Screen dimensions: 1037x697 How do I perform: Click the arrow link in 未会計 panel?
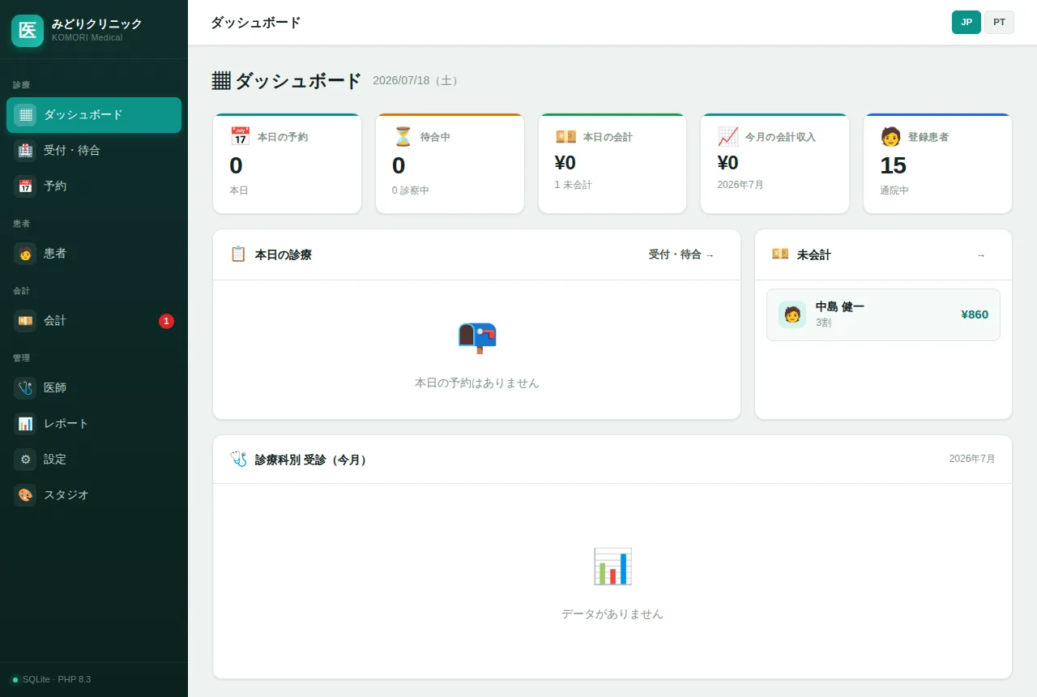point(981,255)
